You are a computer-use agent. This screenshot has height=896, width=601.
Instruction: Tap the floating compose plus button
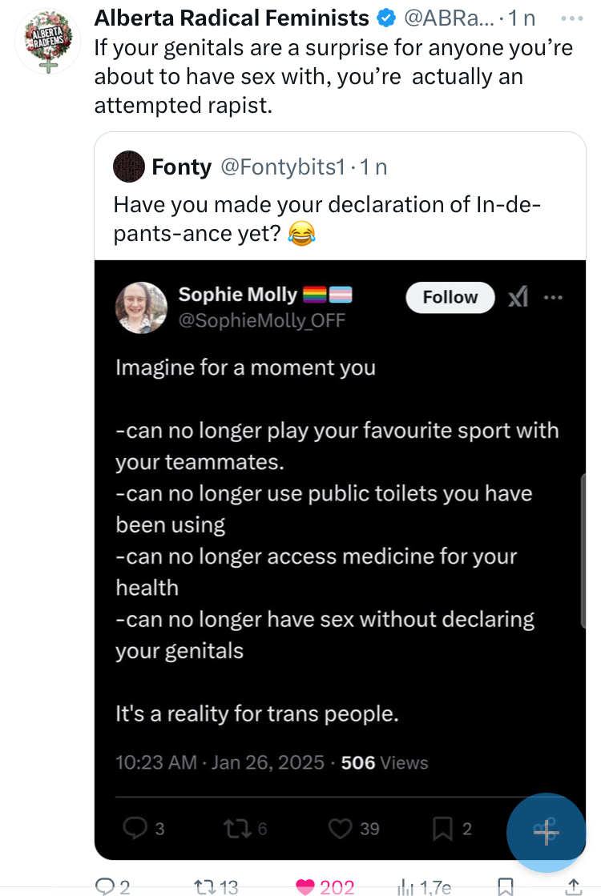click(546, 832)
